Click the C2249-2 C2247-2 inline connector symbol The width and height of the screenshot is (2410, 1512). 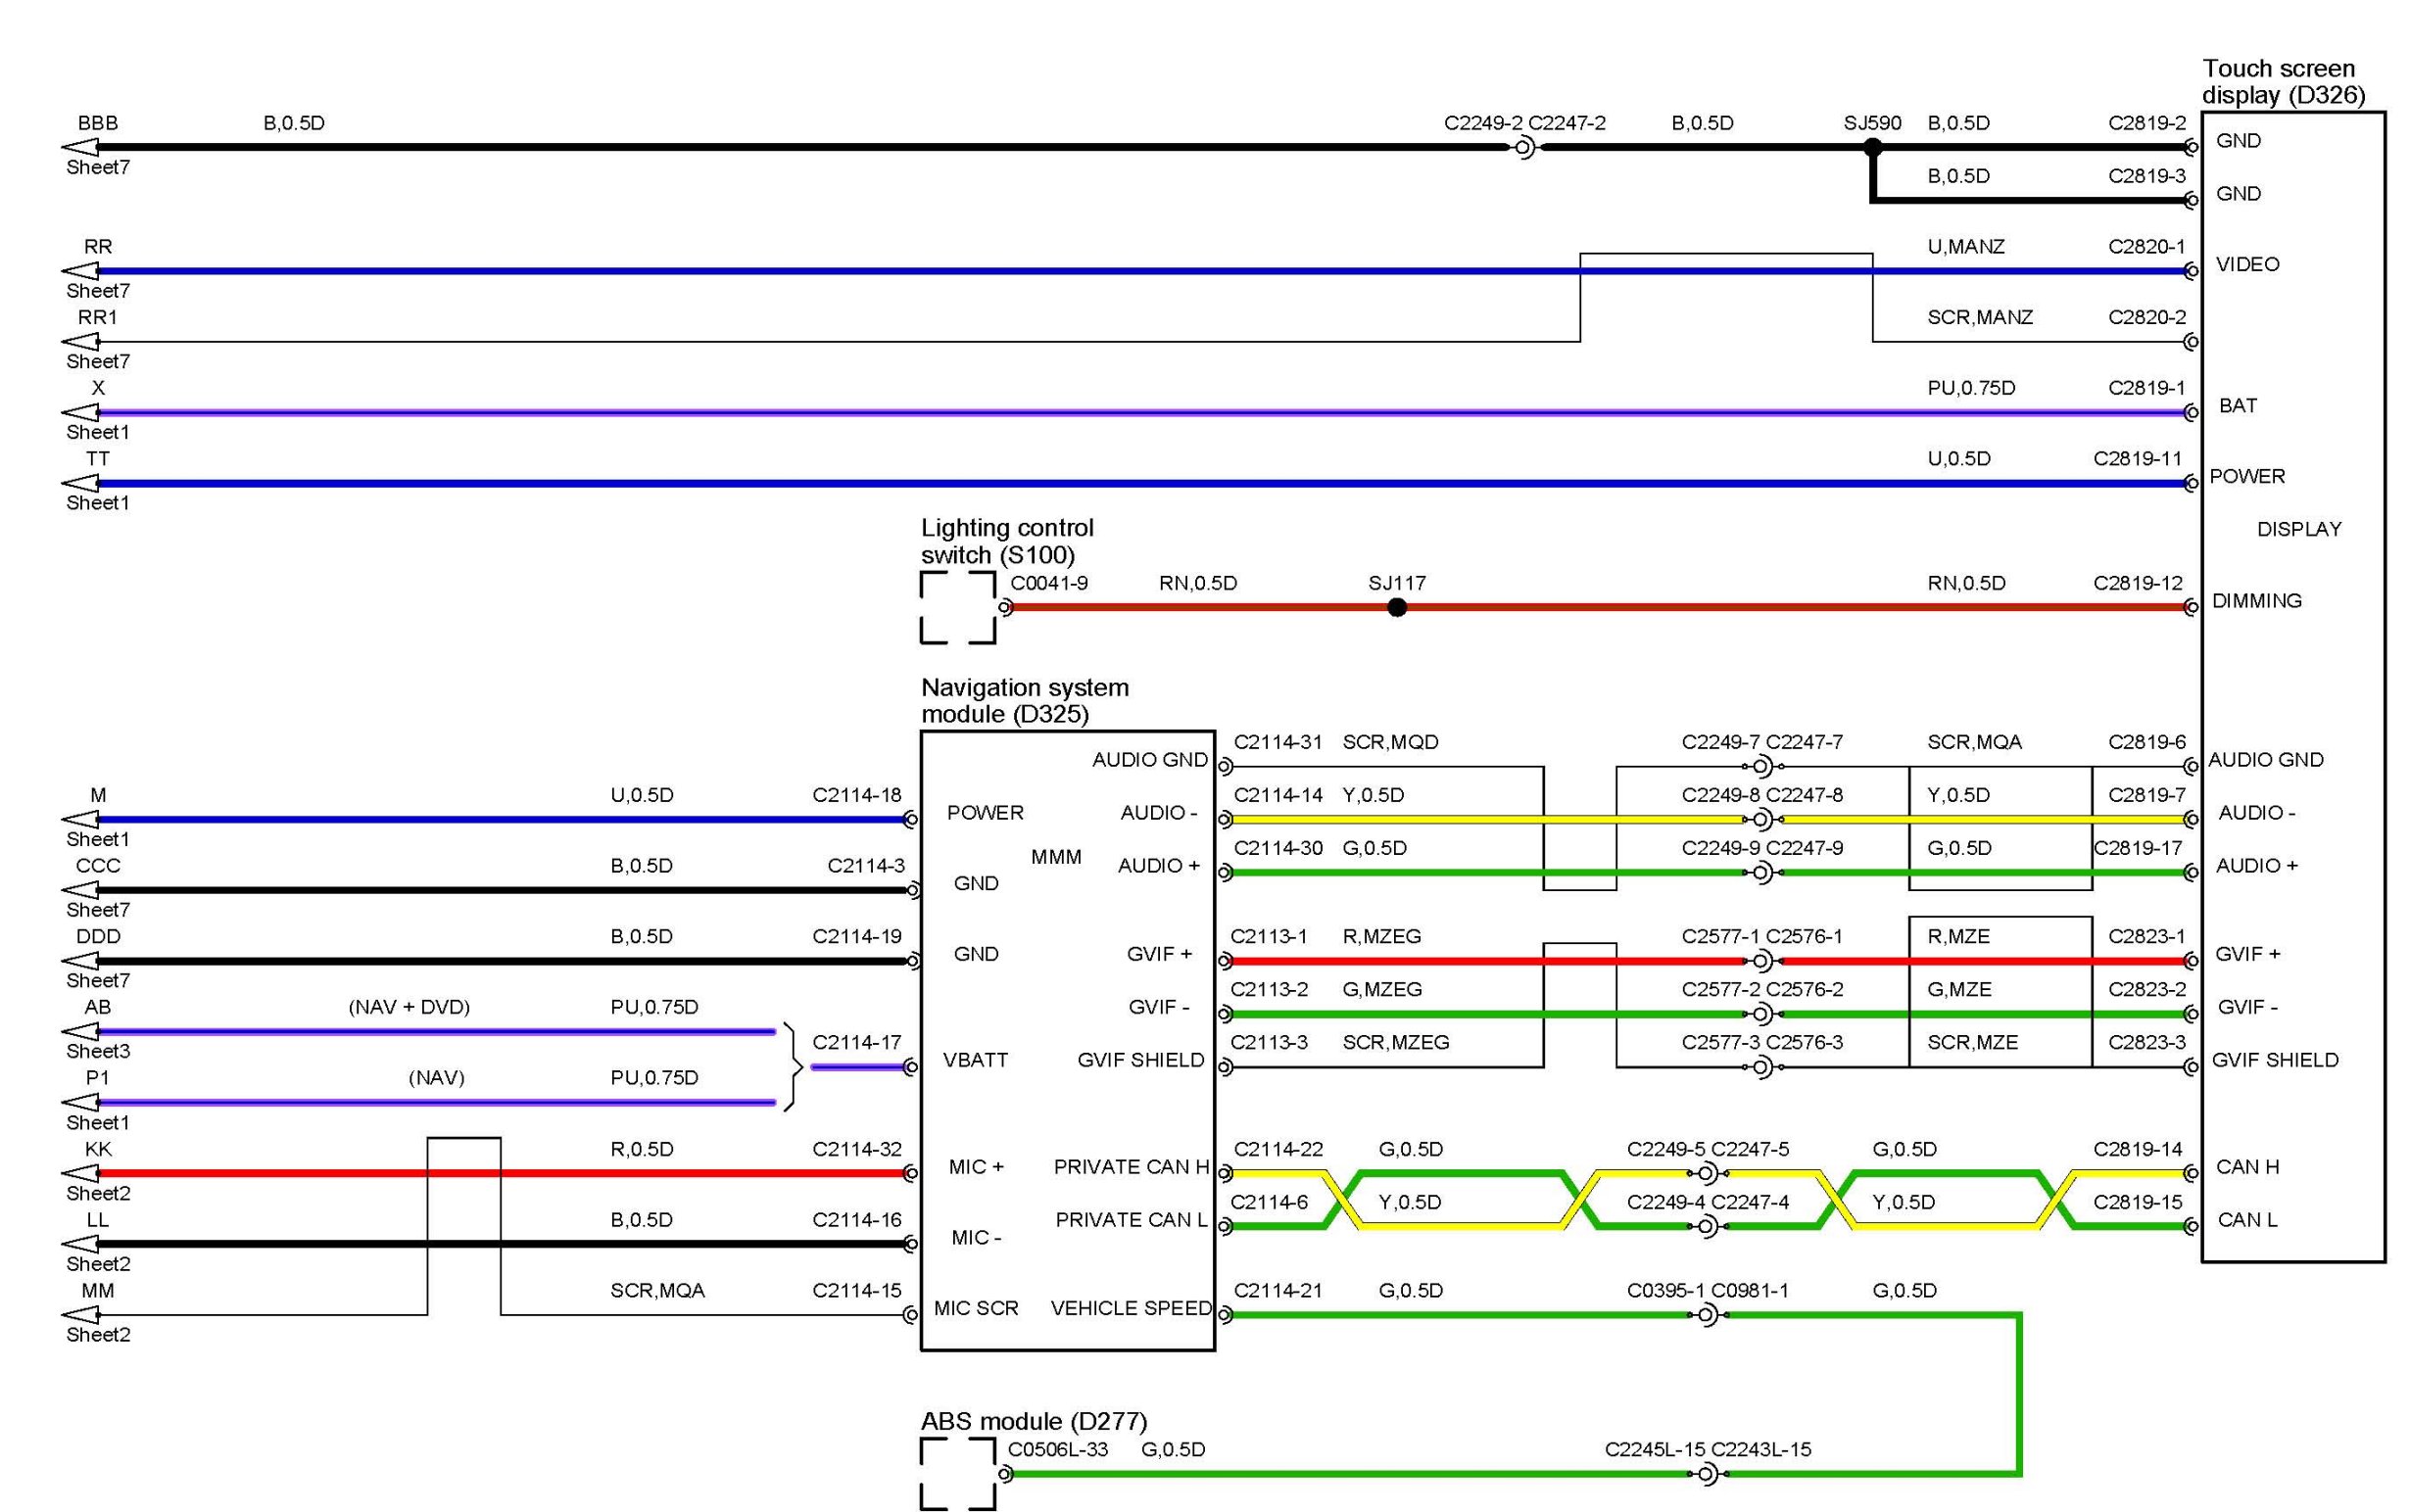1523,148
